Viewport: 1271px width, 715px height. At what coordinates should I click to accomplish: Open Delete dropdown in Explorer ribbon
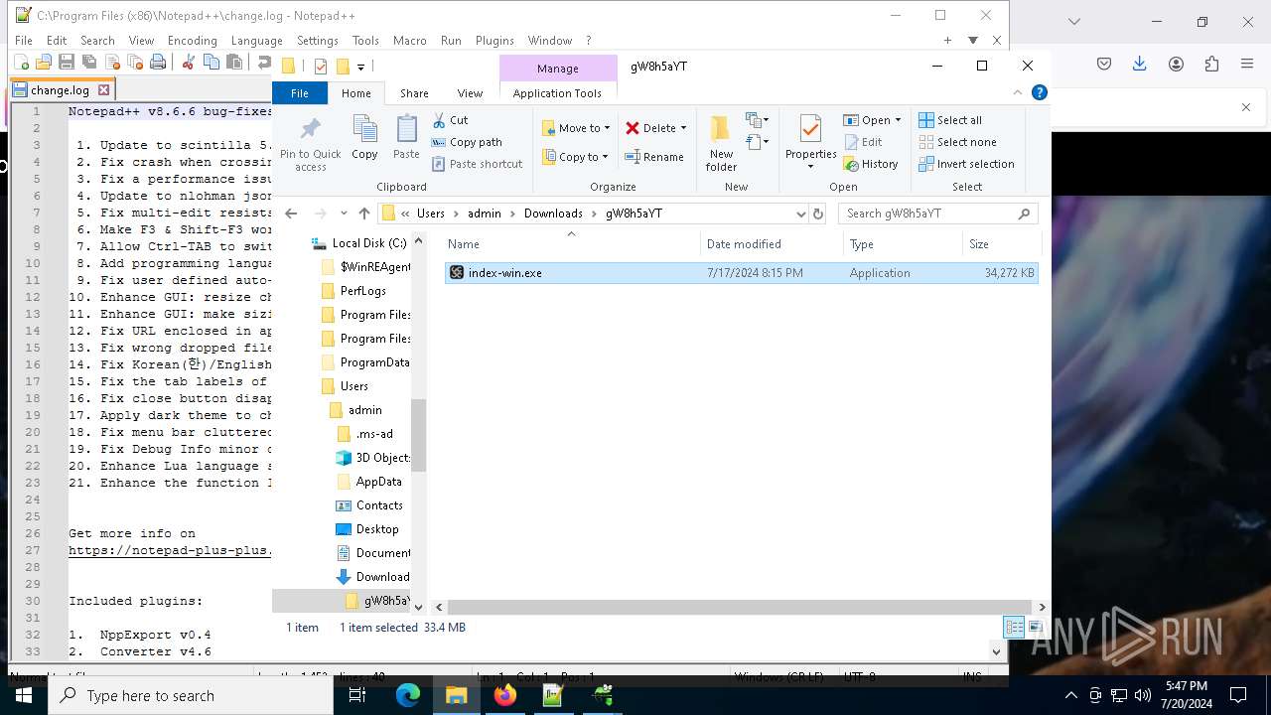click(655, 128)
